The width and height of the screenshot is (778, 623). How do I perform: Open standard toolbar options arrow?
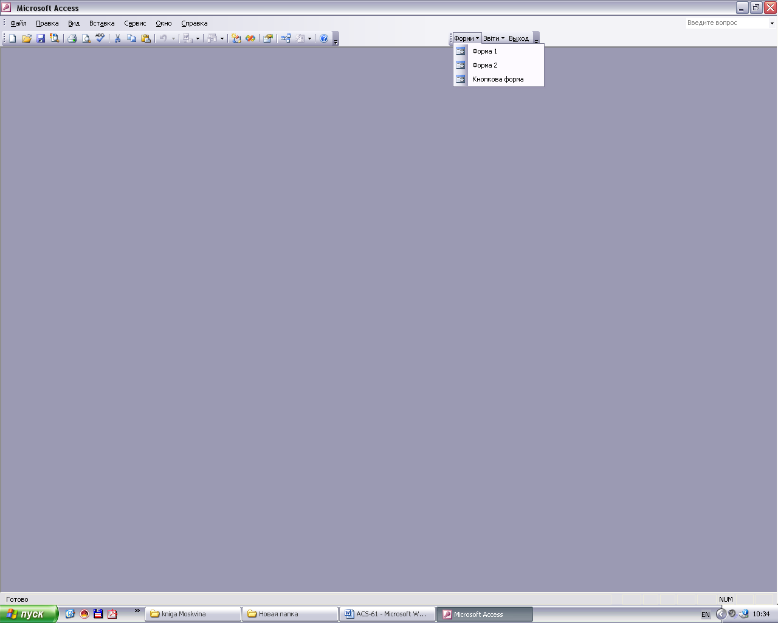pyautogui.click(x=336, y=39)
